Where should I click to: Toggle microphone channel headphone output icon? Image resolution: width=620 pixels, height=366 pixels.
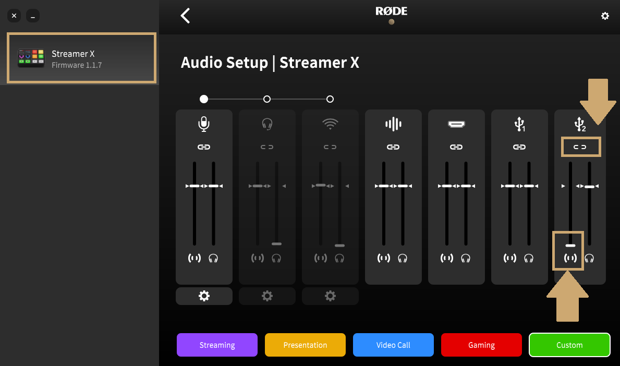(x=213, y=259)
